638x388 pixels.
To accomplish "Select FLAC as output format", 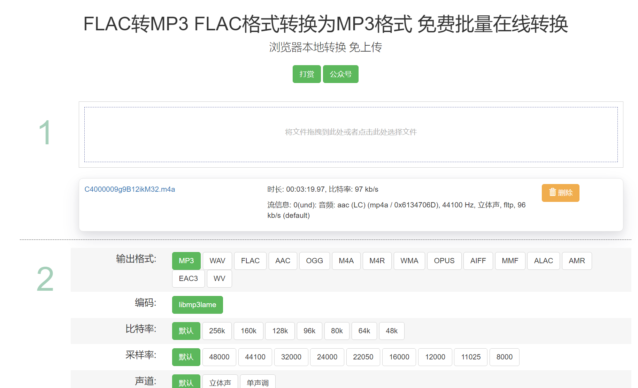I will (x=249, y=260).
